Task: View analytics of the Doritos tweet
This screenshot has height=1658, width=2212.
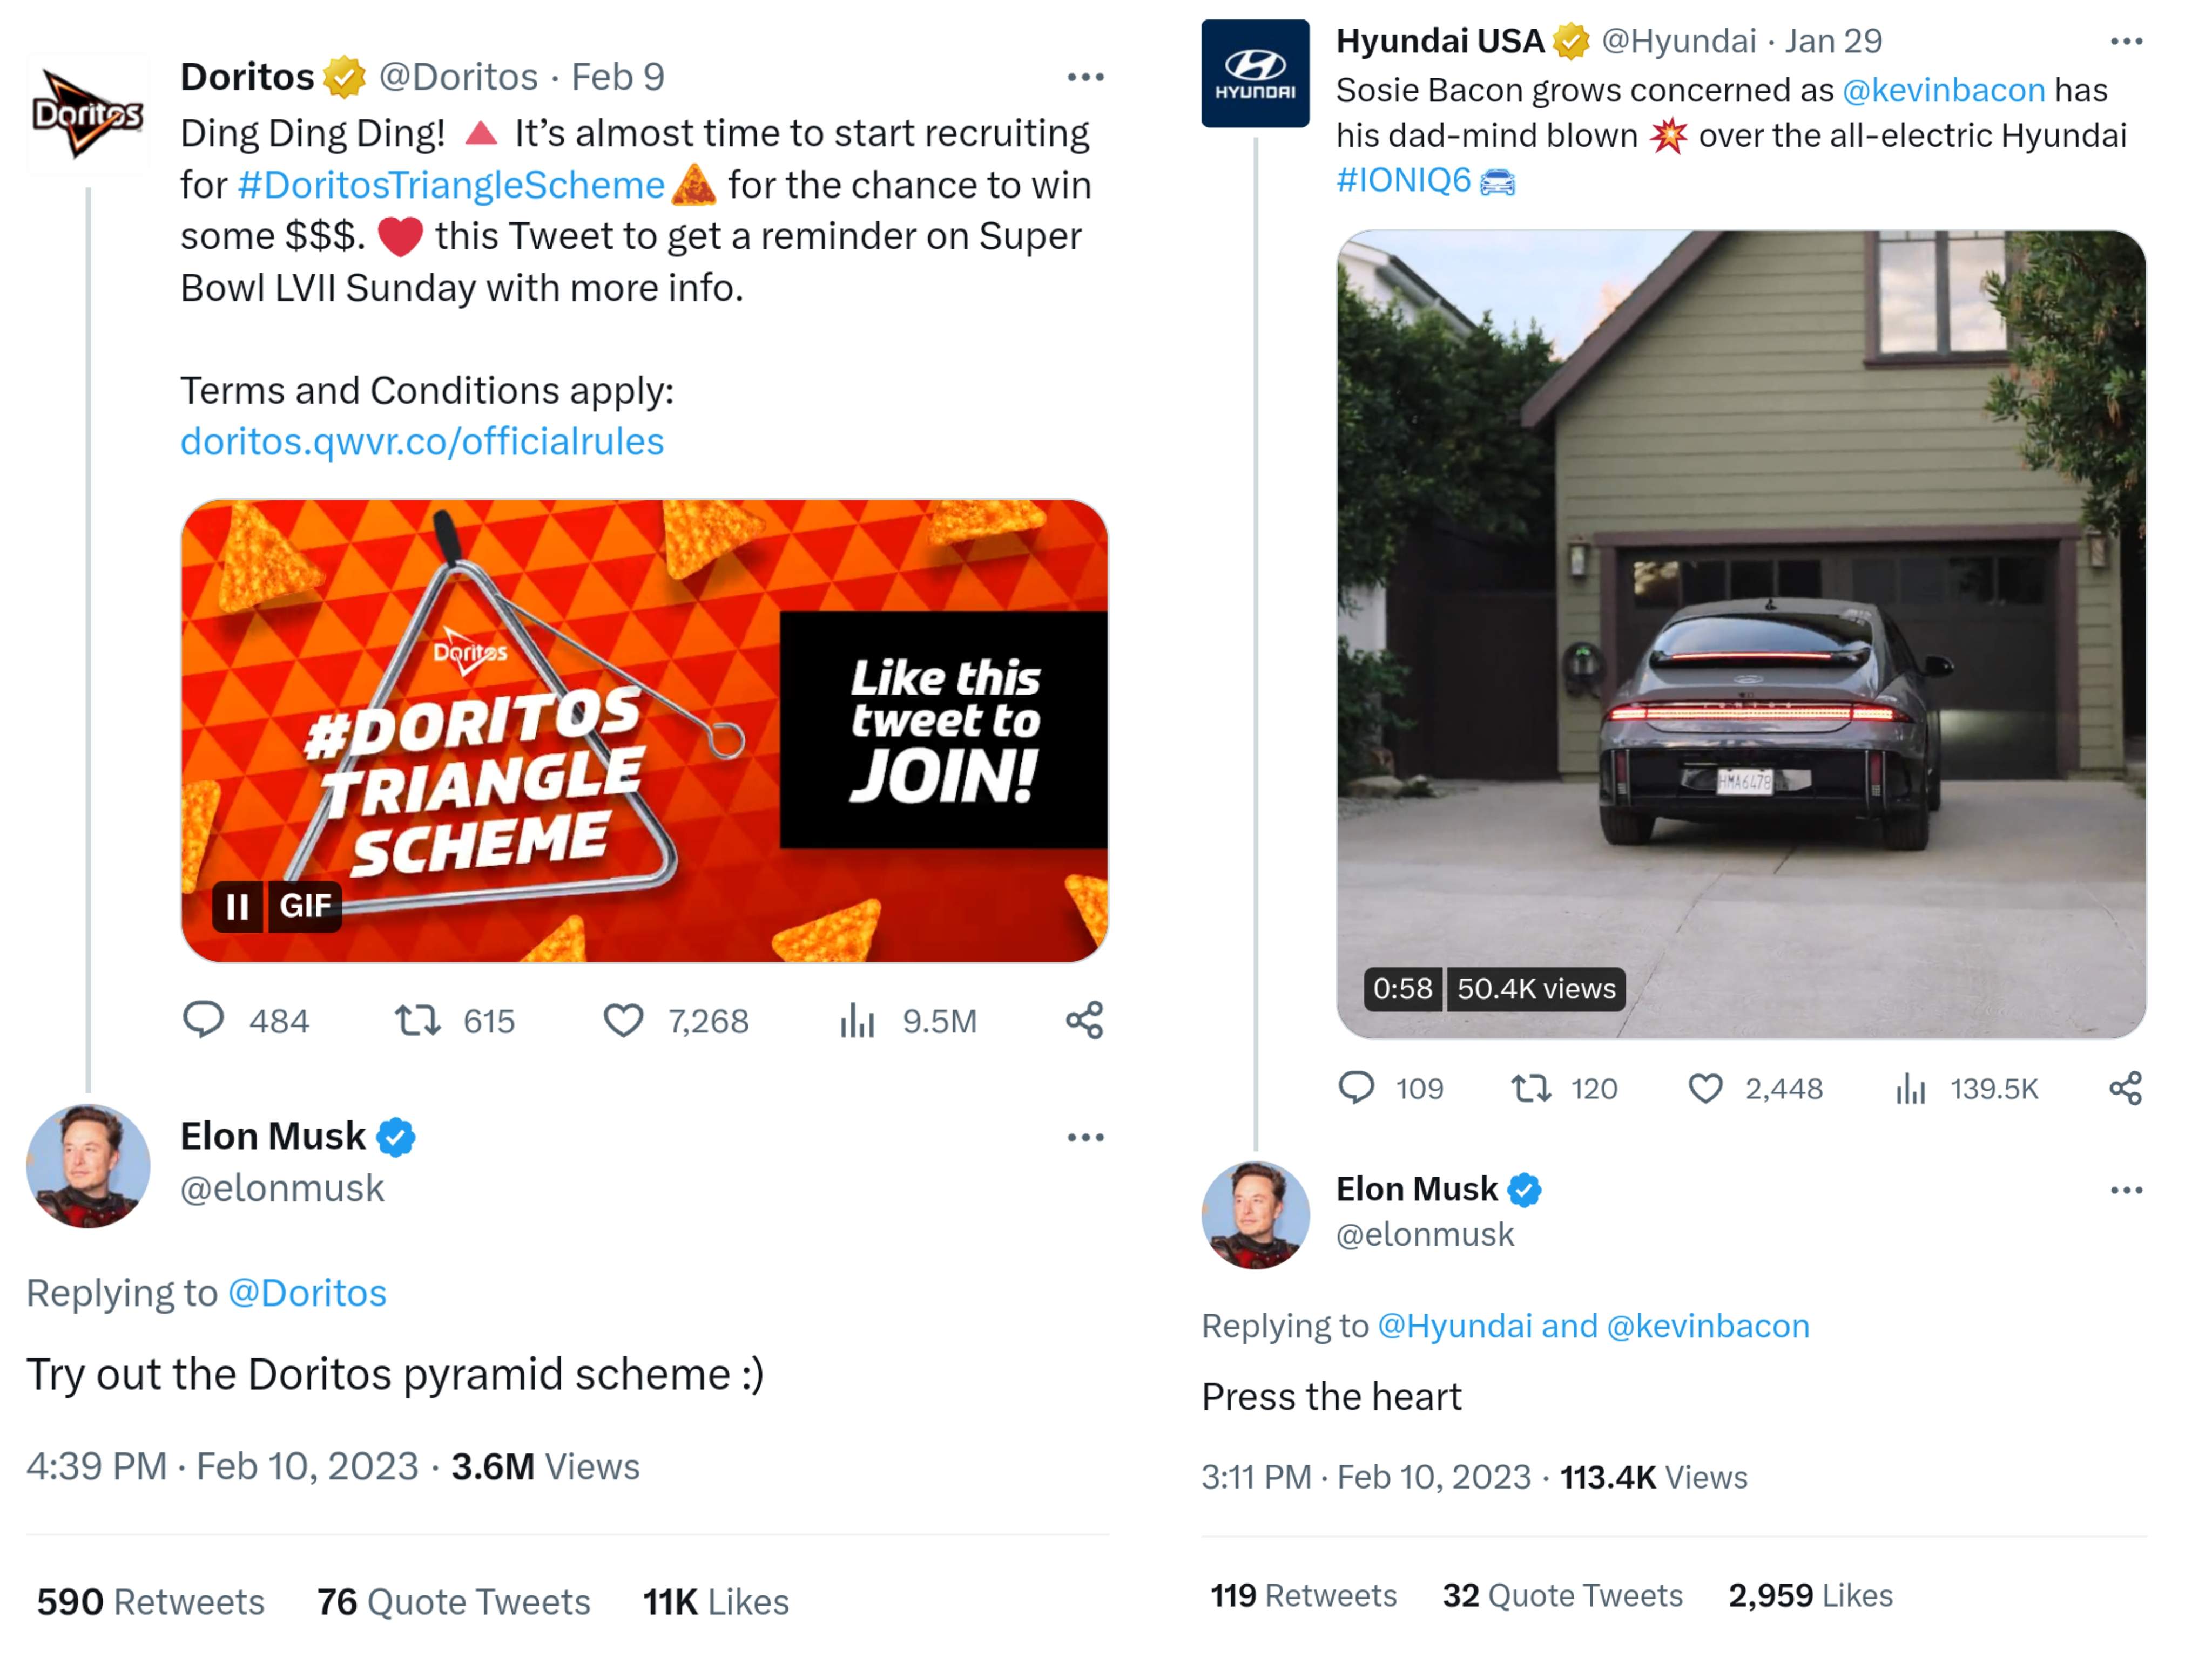Action: click(857, 1020)
